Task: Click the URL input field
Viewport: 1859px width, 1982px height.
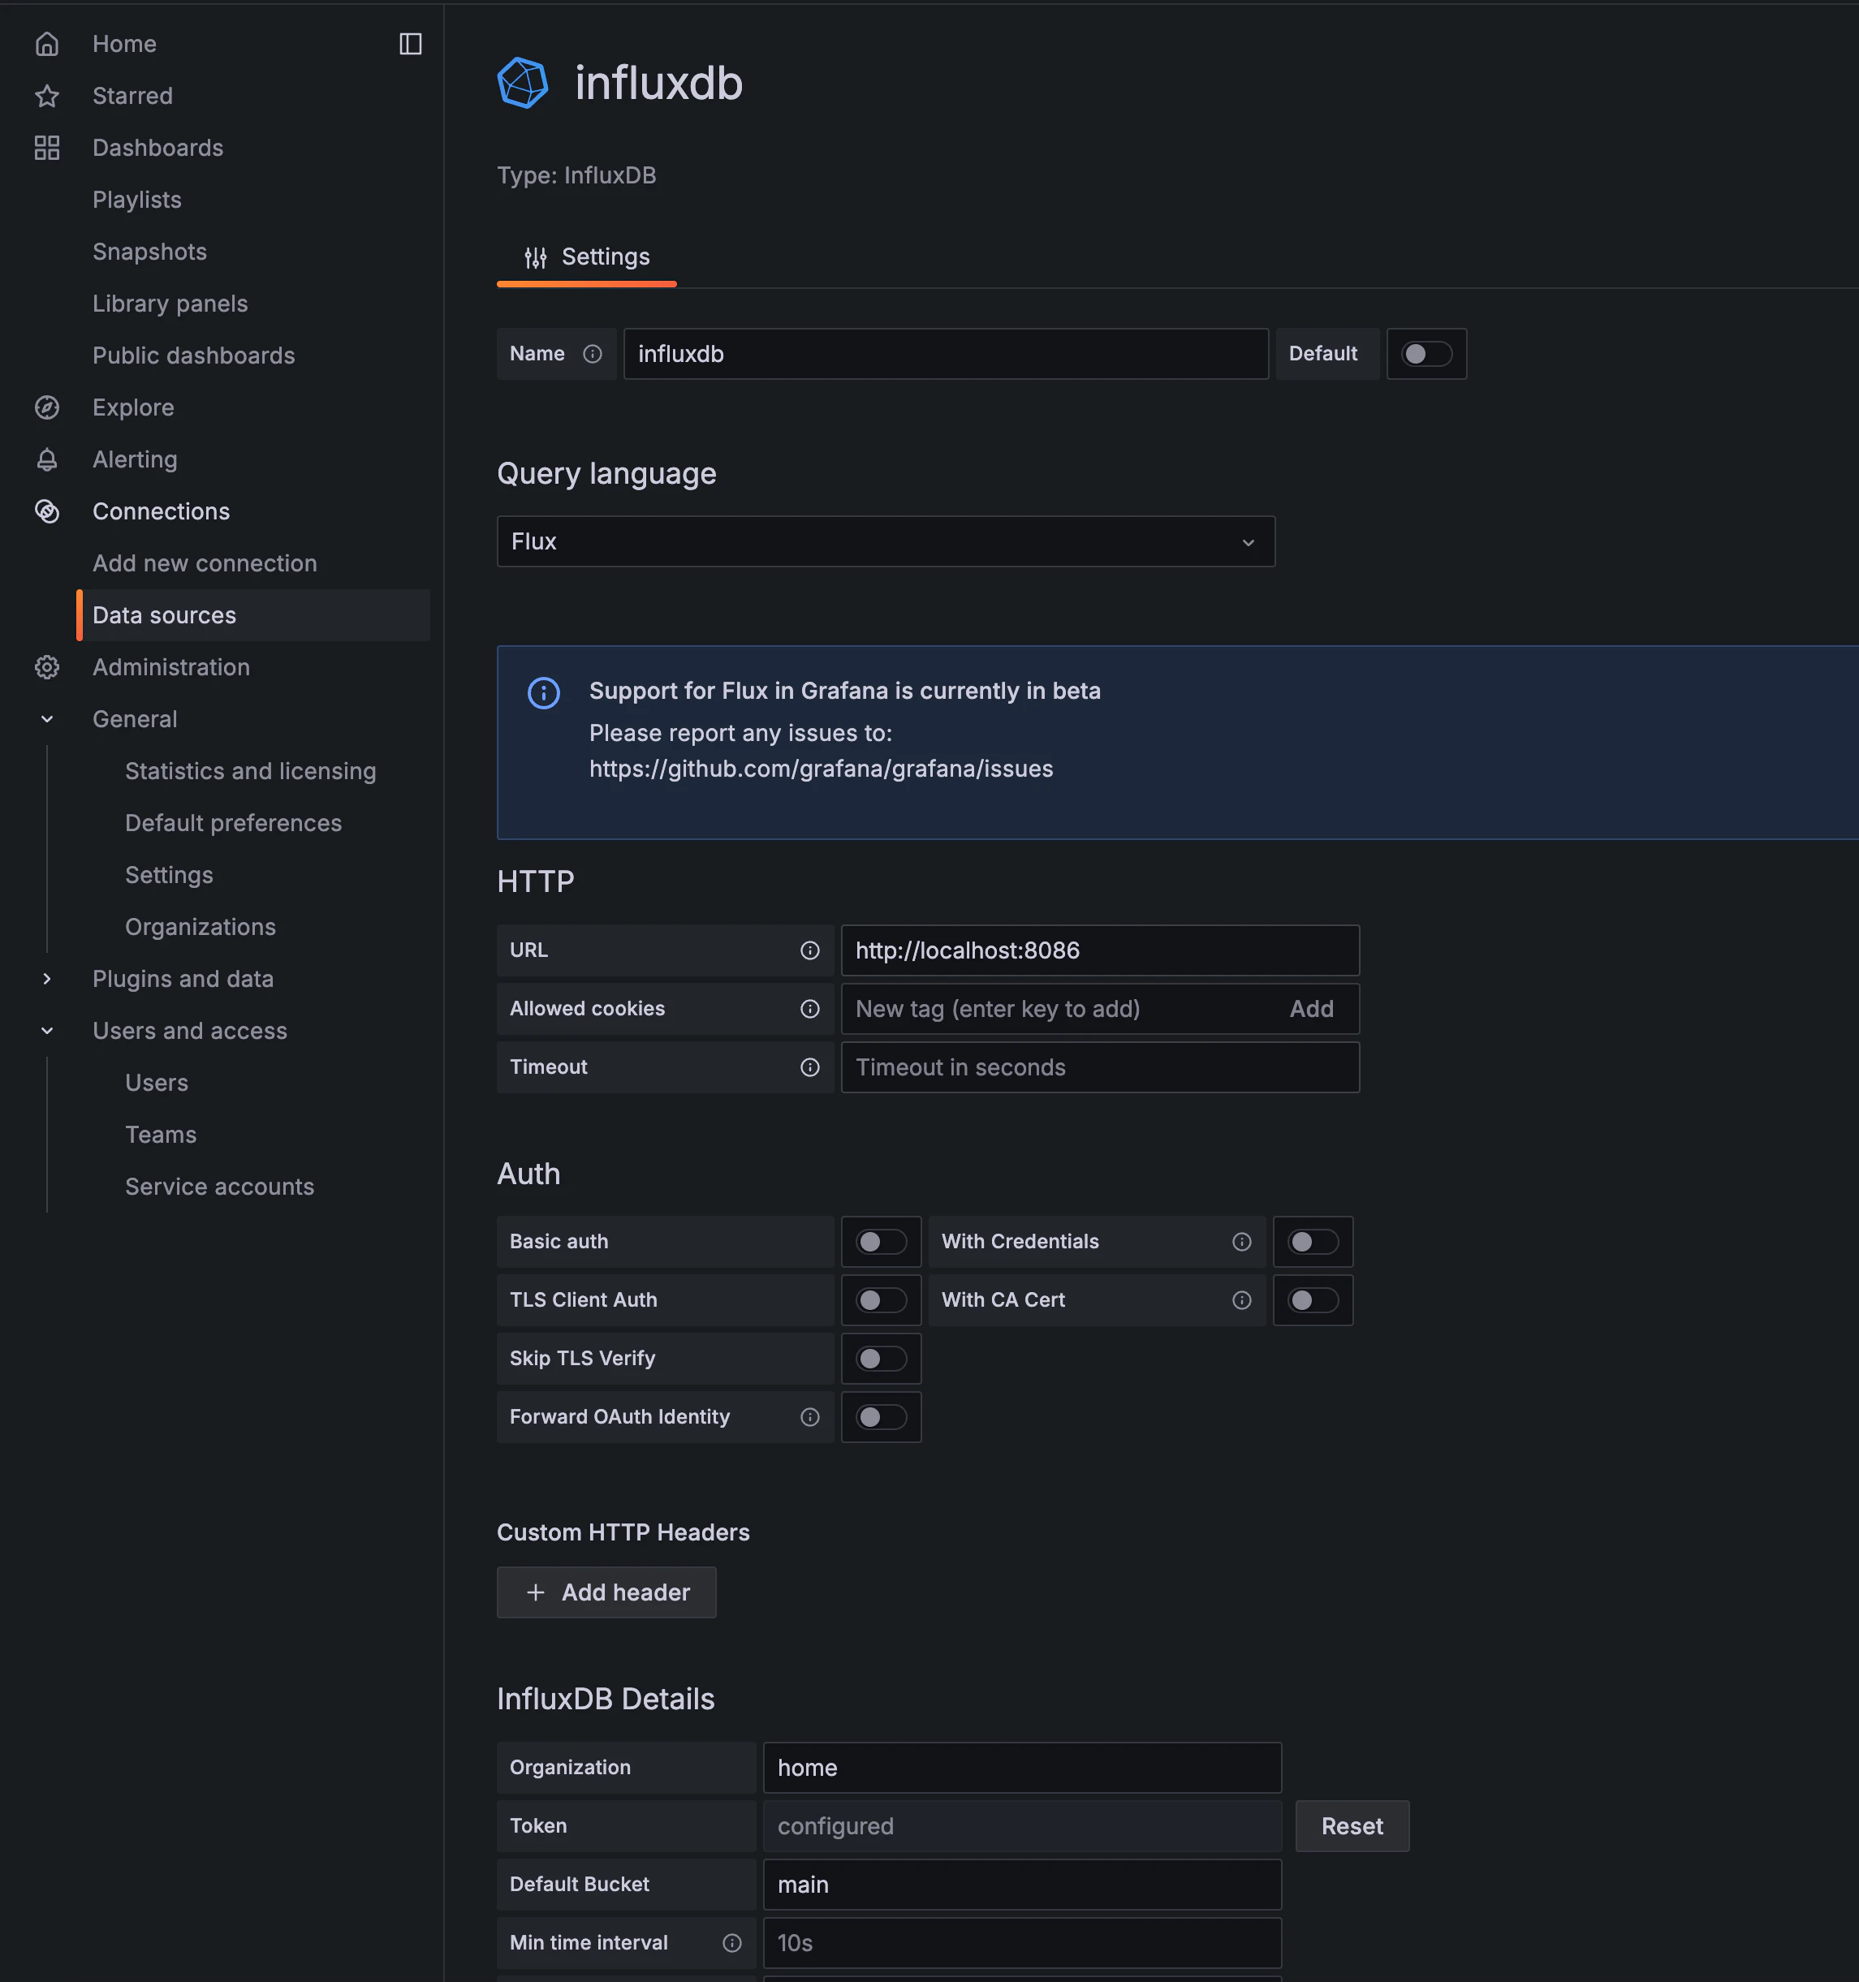Action: click(x=1100, y=950)
